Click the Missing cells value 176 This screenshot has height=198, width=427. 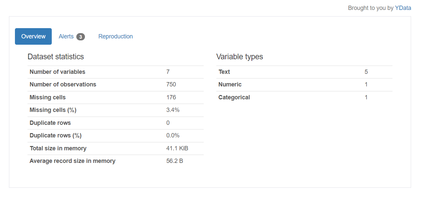click(x=171, y=97)
